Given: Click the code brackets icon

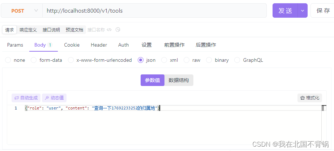Looking at the screenshot, I should pos(109,30).
